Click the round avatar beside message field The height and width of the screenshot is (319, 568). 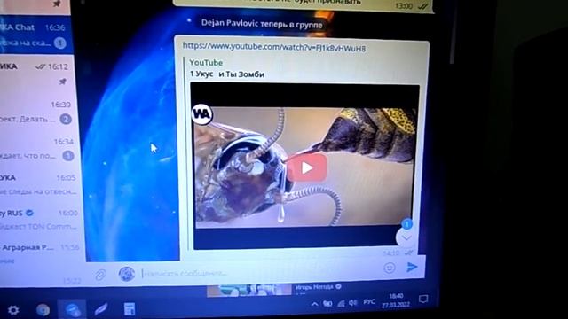pos(126,274)
